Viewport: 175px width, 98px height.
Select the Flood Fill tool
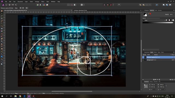coord(2,29)
